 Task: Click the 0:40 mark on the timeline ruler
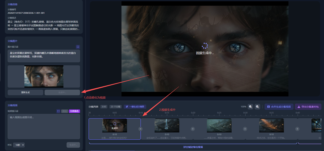coord(298,113)
